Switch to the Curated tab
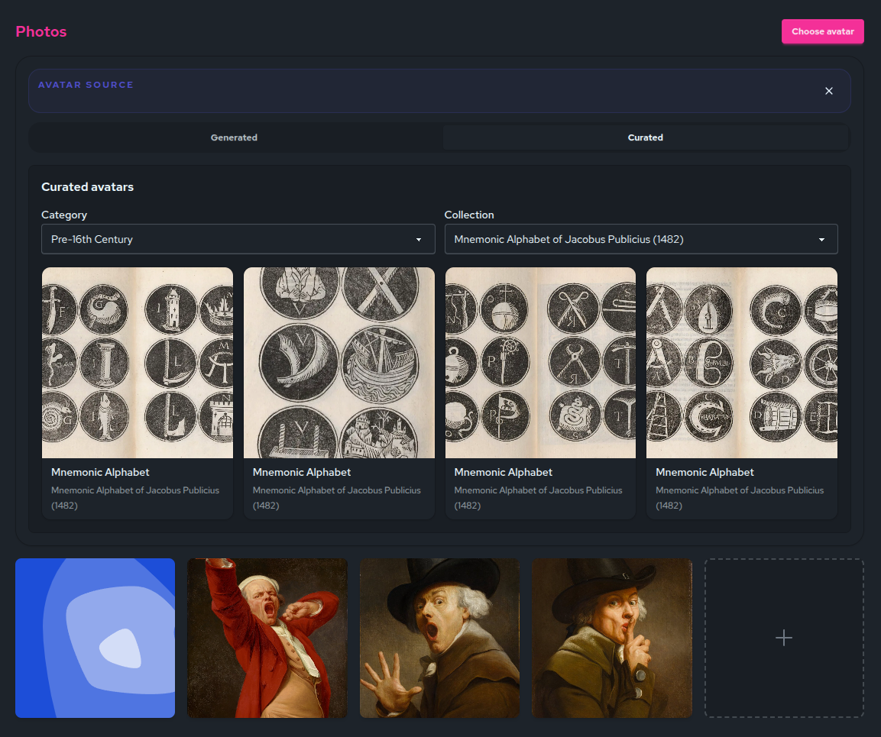Viewport: 881px width, 737px height. pyautogui.click(x=646, y=137)
